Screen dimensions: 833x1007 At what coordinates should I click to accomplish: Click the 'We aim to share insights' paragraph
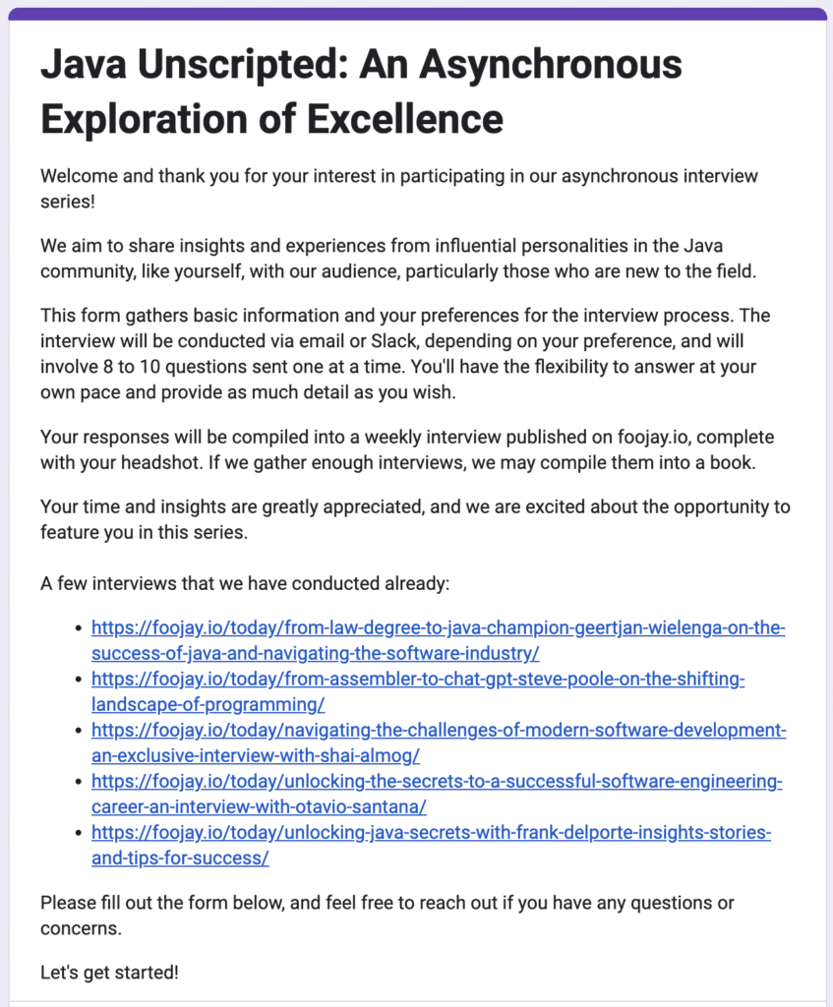click(398, 259)
